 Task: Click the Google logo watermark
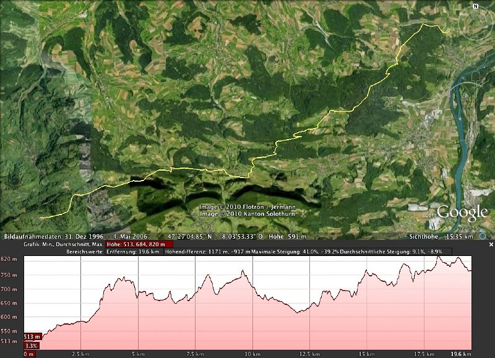(462, 213)
